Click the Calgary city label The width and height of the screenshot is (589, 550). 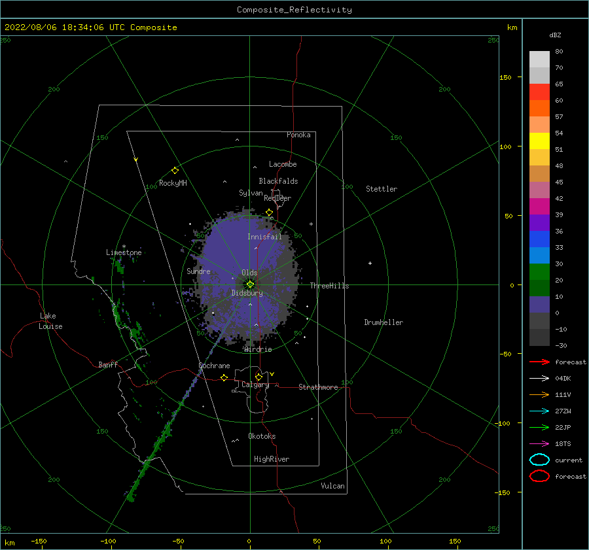click(x=255, y=385)
